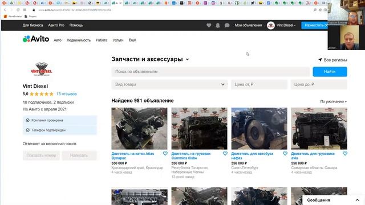The width and height of the screenshot is (365, 205).
Task: Open Двигатель для грузовика avia title
Action: click(x=313, y=155)
